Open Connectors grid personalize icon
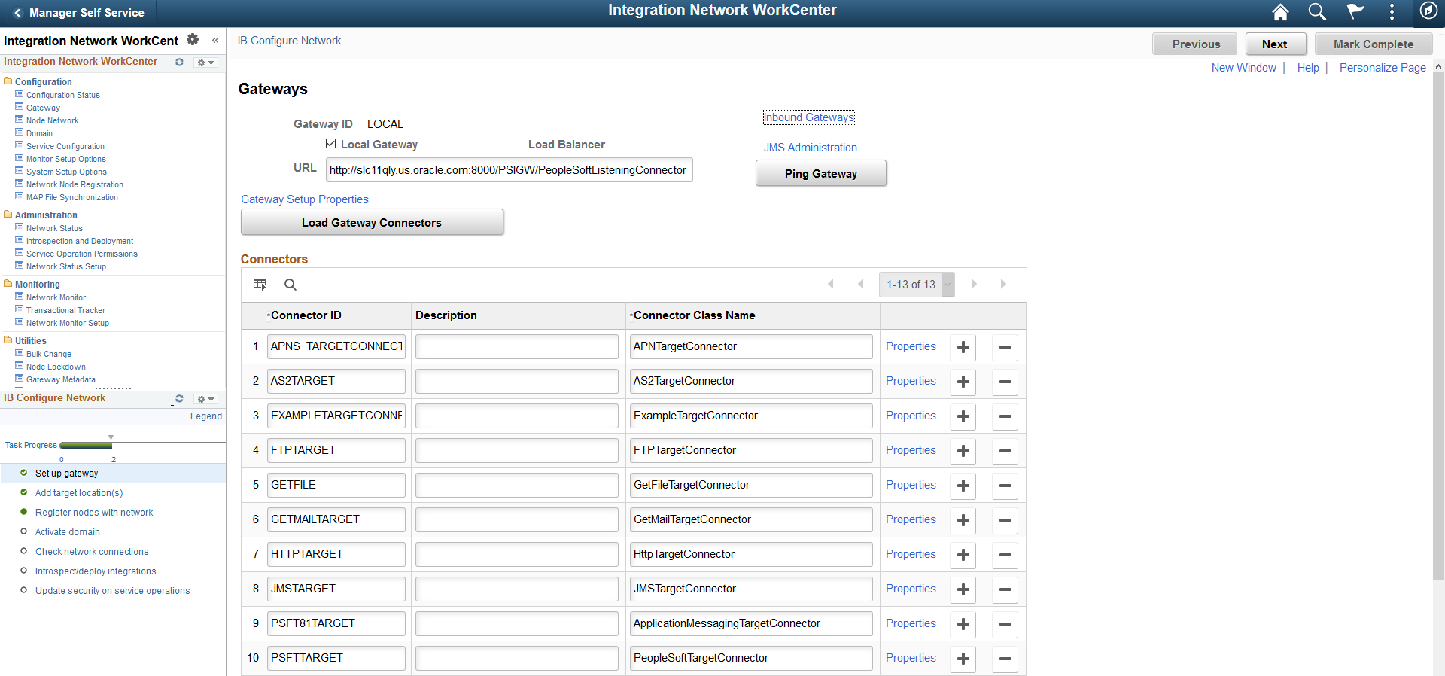 (x=260, y=284)
